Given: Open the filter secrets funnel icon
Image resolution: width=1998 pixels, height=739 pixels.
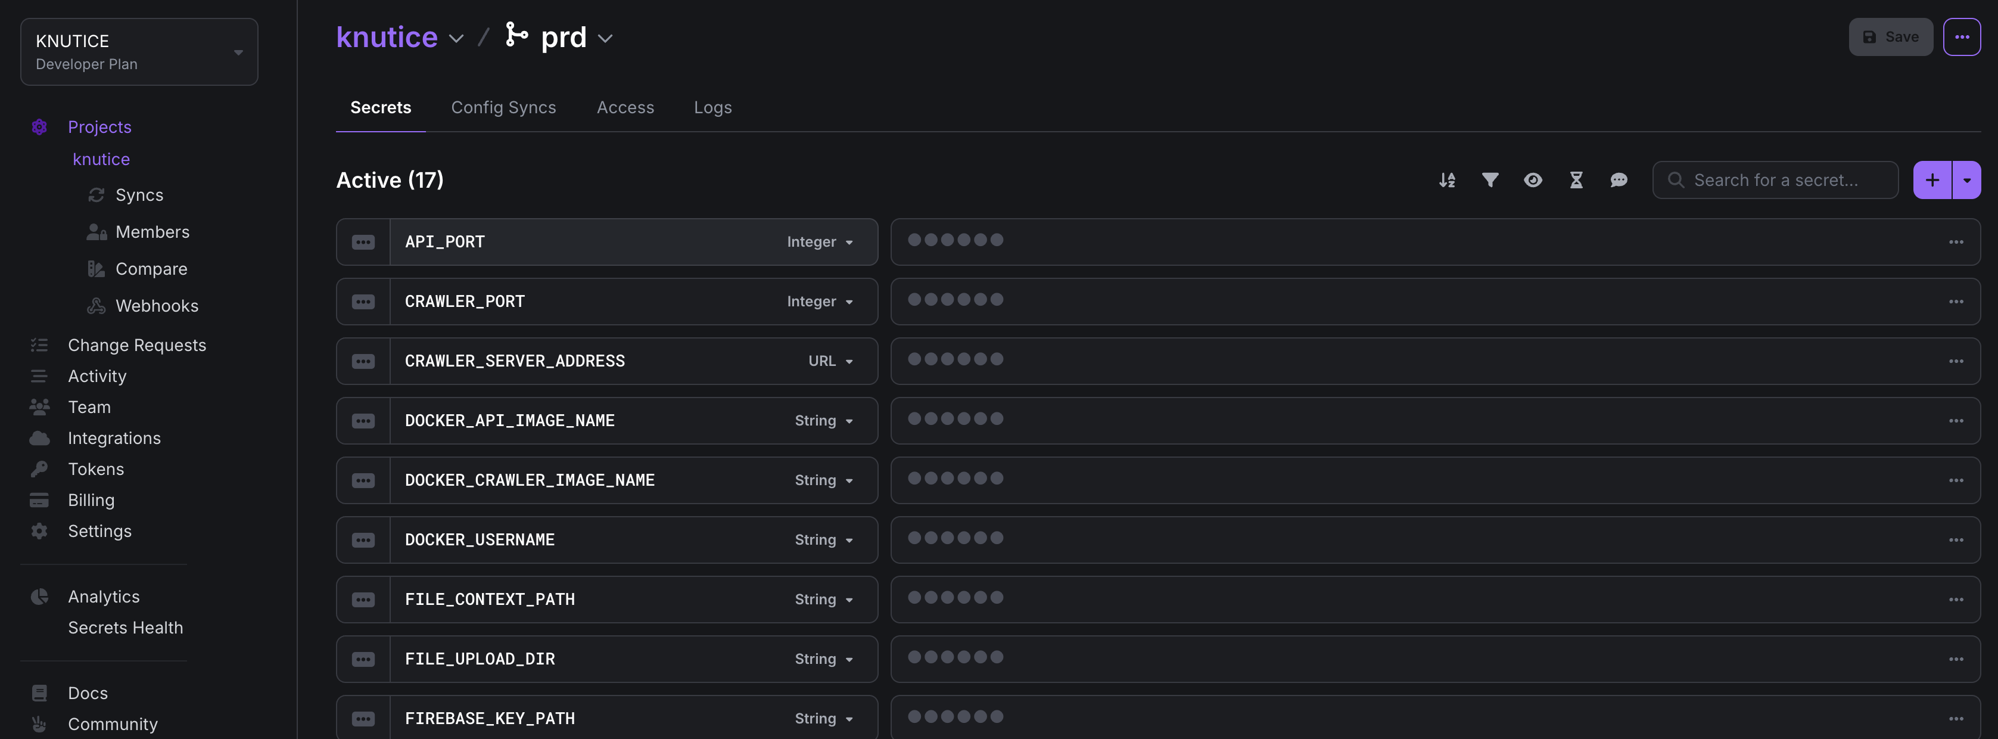Looking at the screenshot, I should pos(1490,180).
